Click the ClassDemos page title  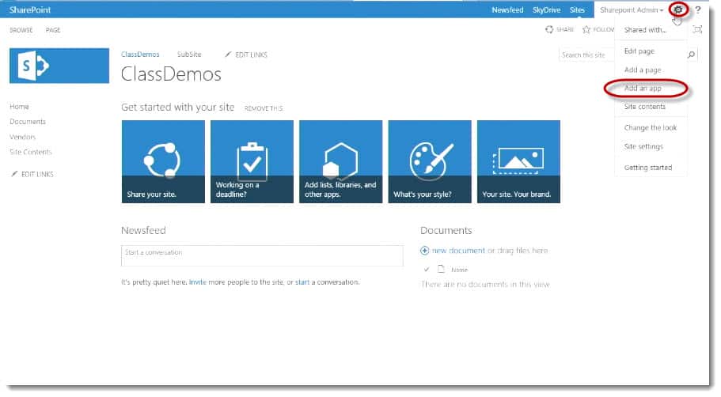[171, 74]
